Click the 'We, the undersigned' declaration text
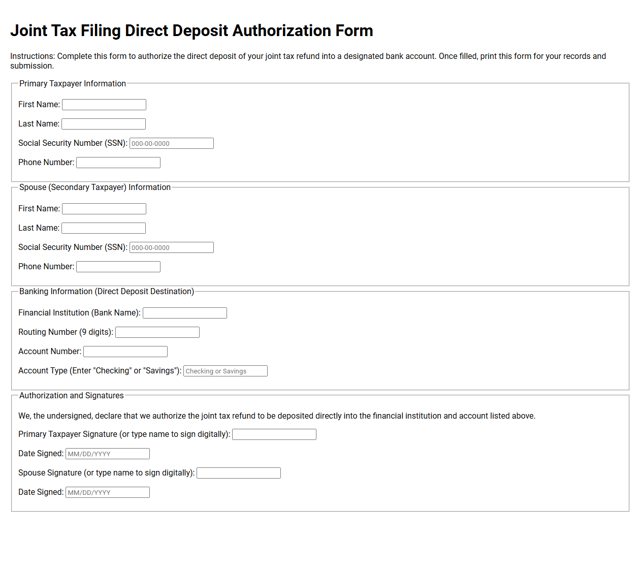 tap(277, 416)
